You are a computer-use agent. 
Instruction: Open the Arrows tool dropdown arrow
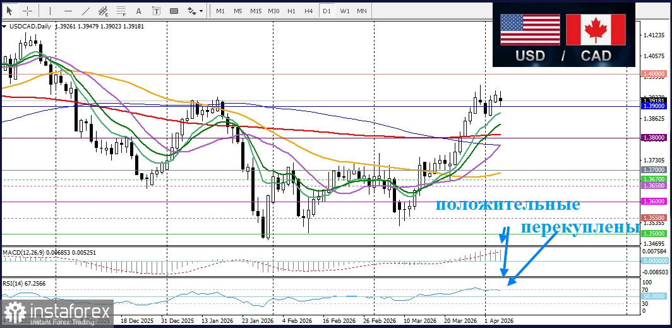pyautogui.click(x=201, y=11)
